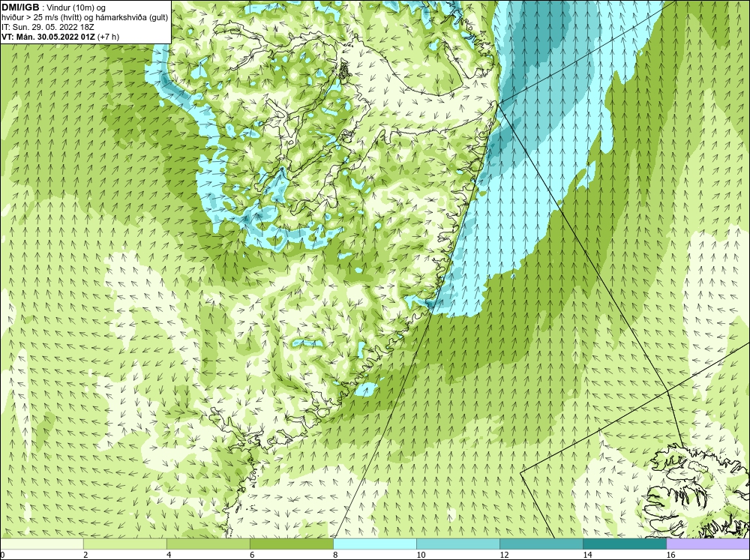750x560 pixels.
Task: Click the legend tick label '6'
Action: point(252,555)
